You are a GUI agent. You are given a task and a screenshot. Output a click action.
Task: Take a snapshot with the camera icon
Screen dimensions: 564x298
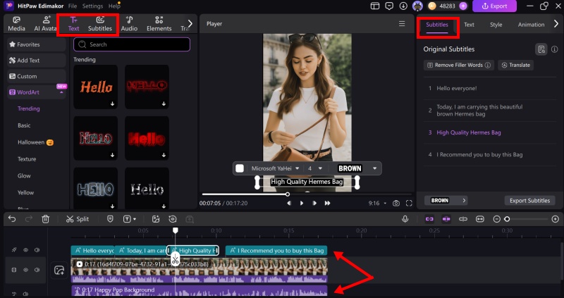click(x=396, y=203)
